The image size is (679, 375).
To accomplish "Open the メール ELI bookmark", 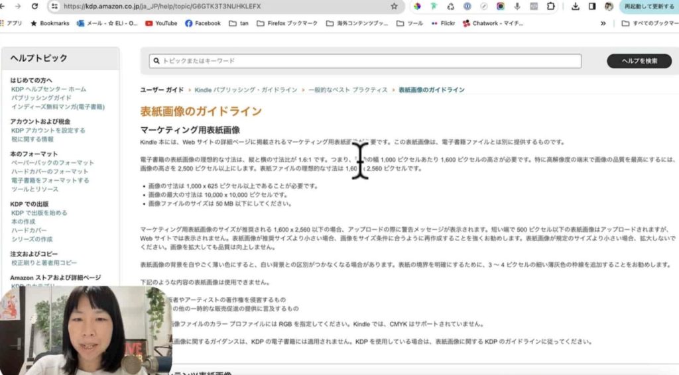I will (x=107, y=23).
